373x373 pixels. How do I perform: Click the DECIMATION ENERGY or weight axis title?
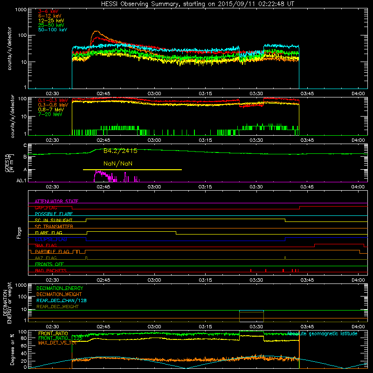7,303
